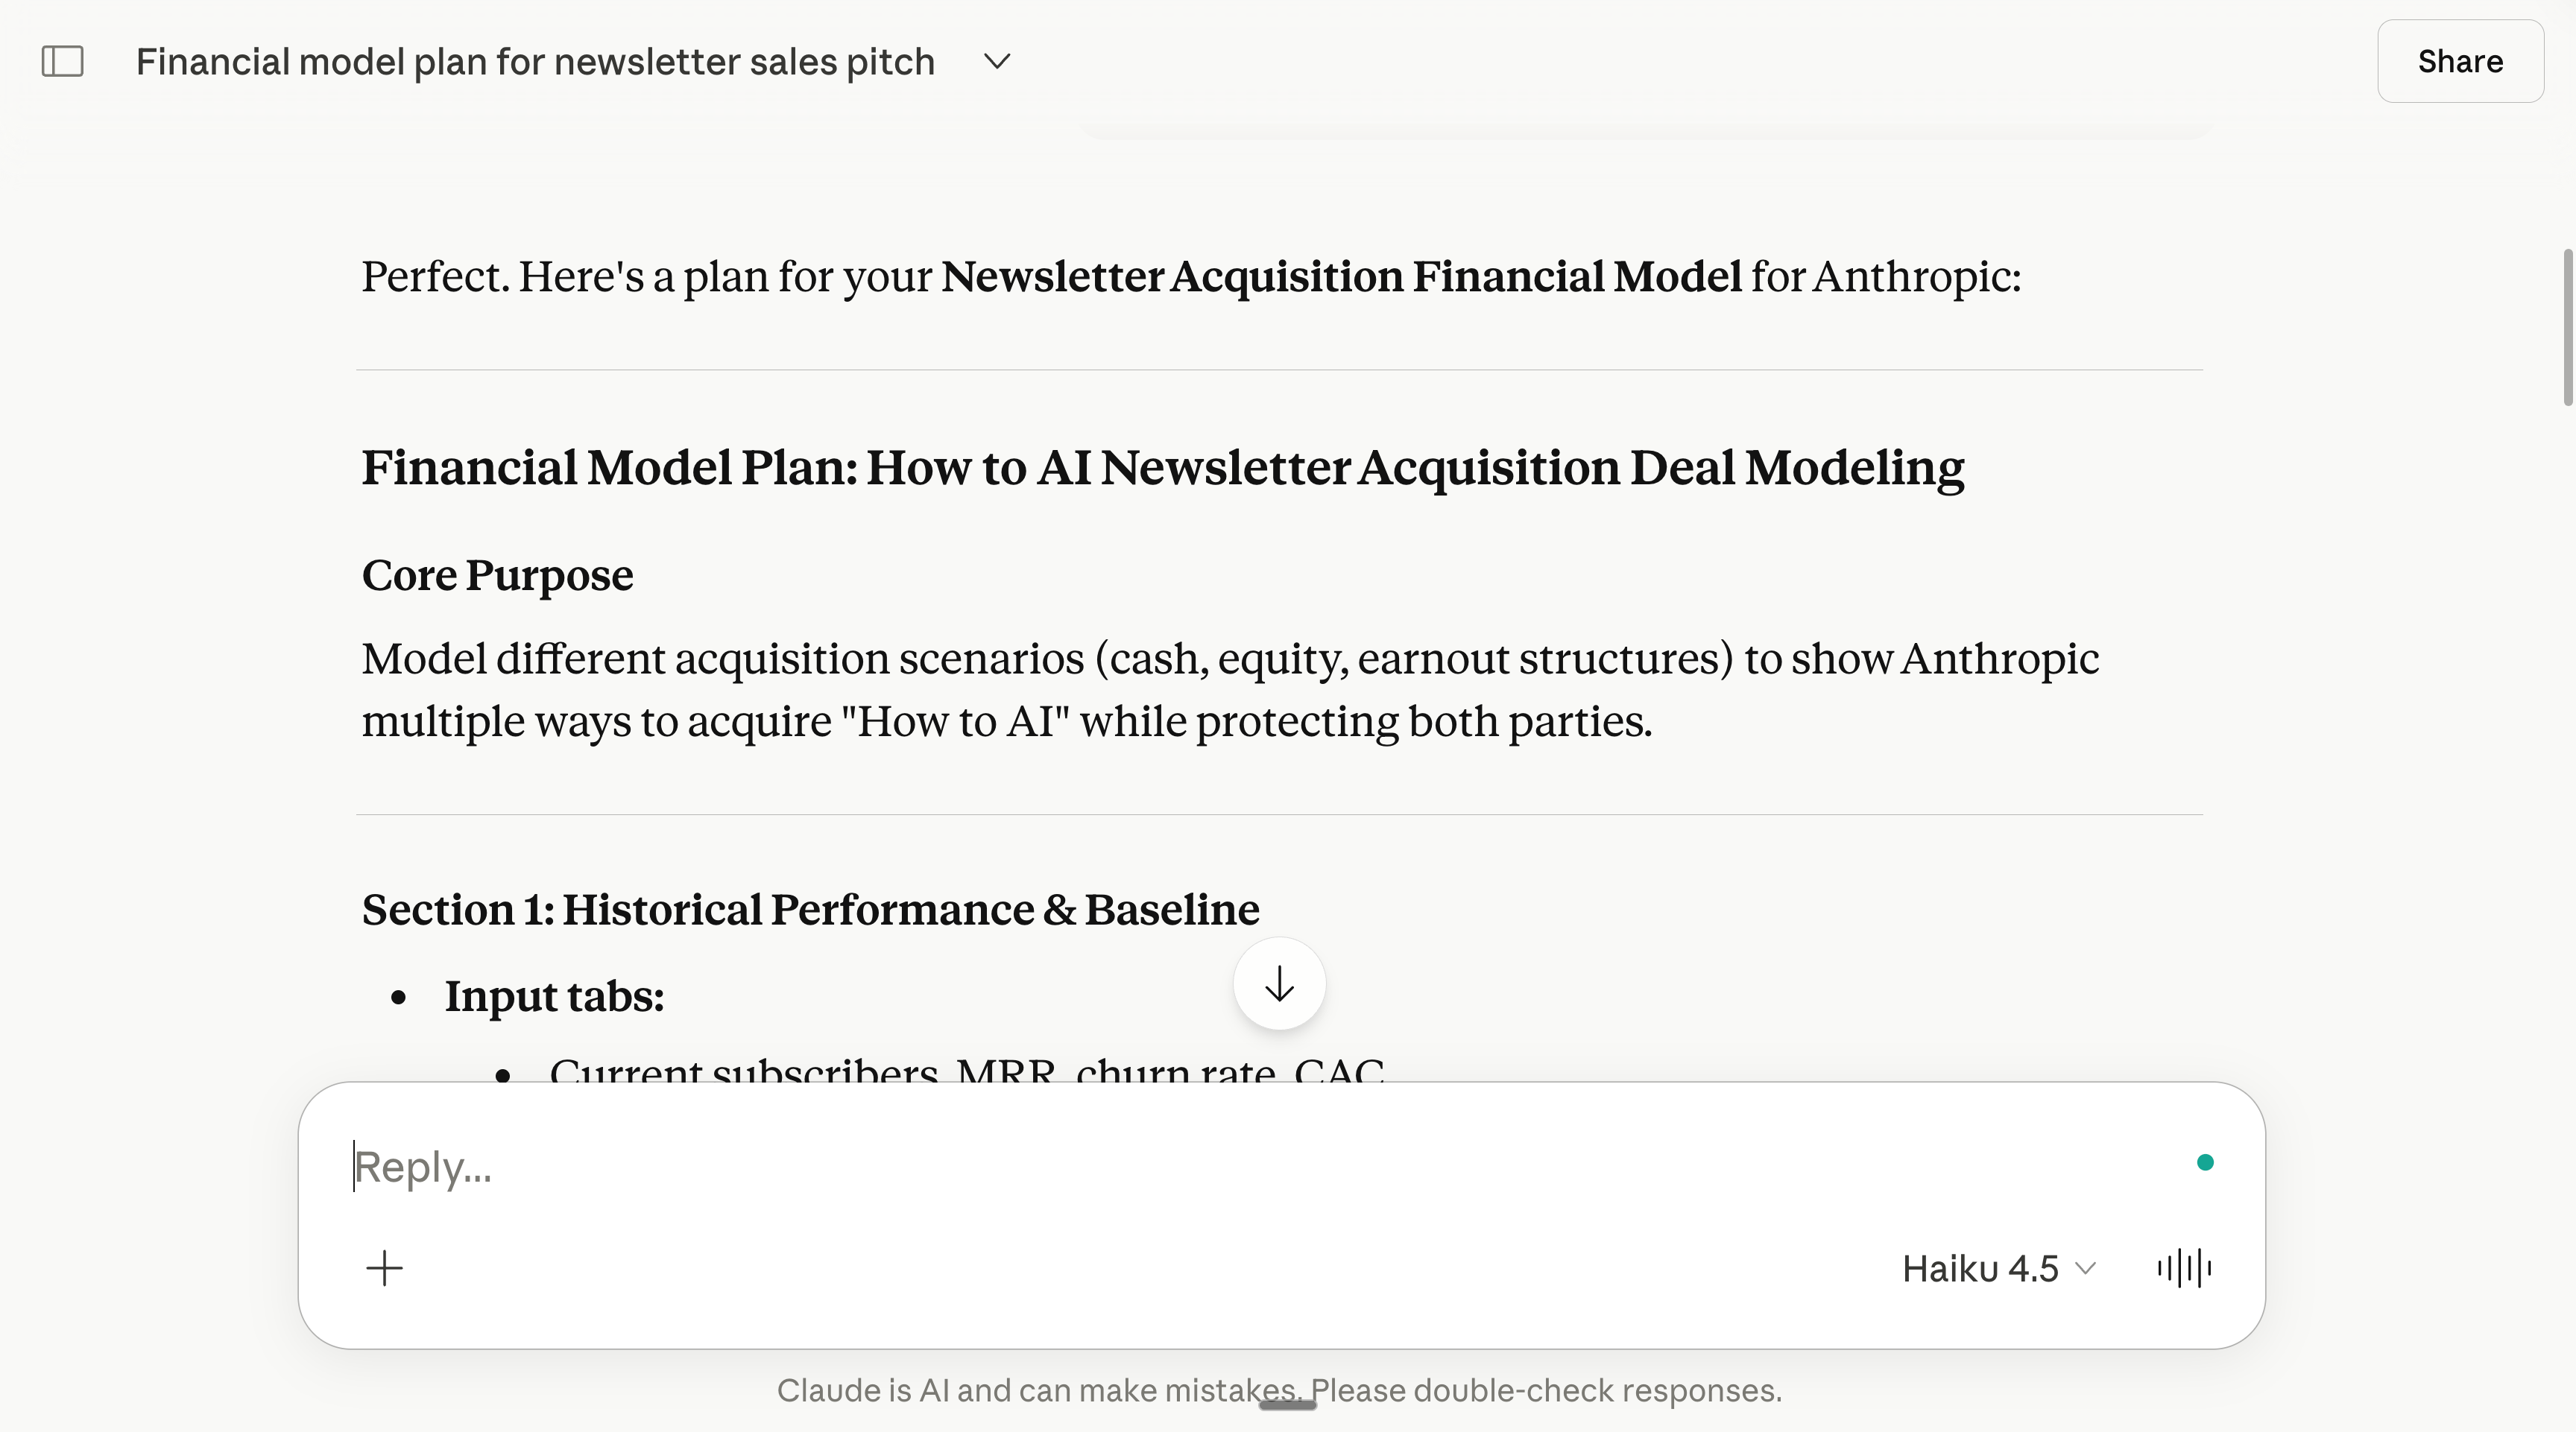Click the Claude disclaimer text

click(1279, 1390)
